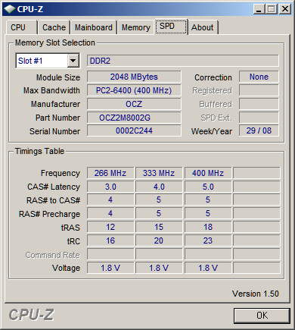The image size is (295, 330).
Task: Click the Max Bandwidth PC2-6400 field
Action: (134, 90)
